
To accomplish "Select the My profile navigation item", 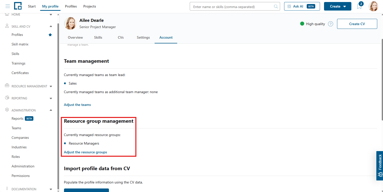I will 50,6.
